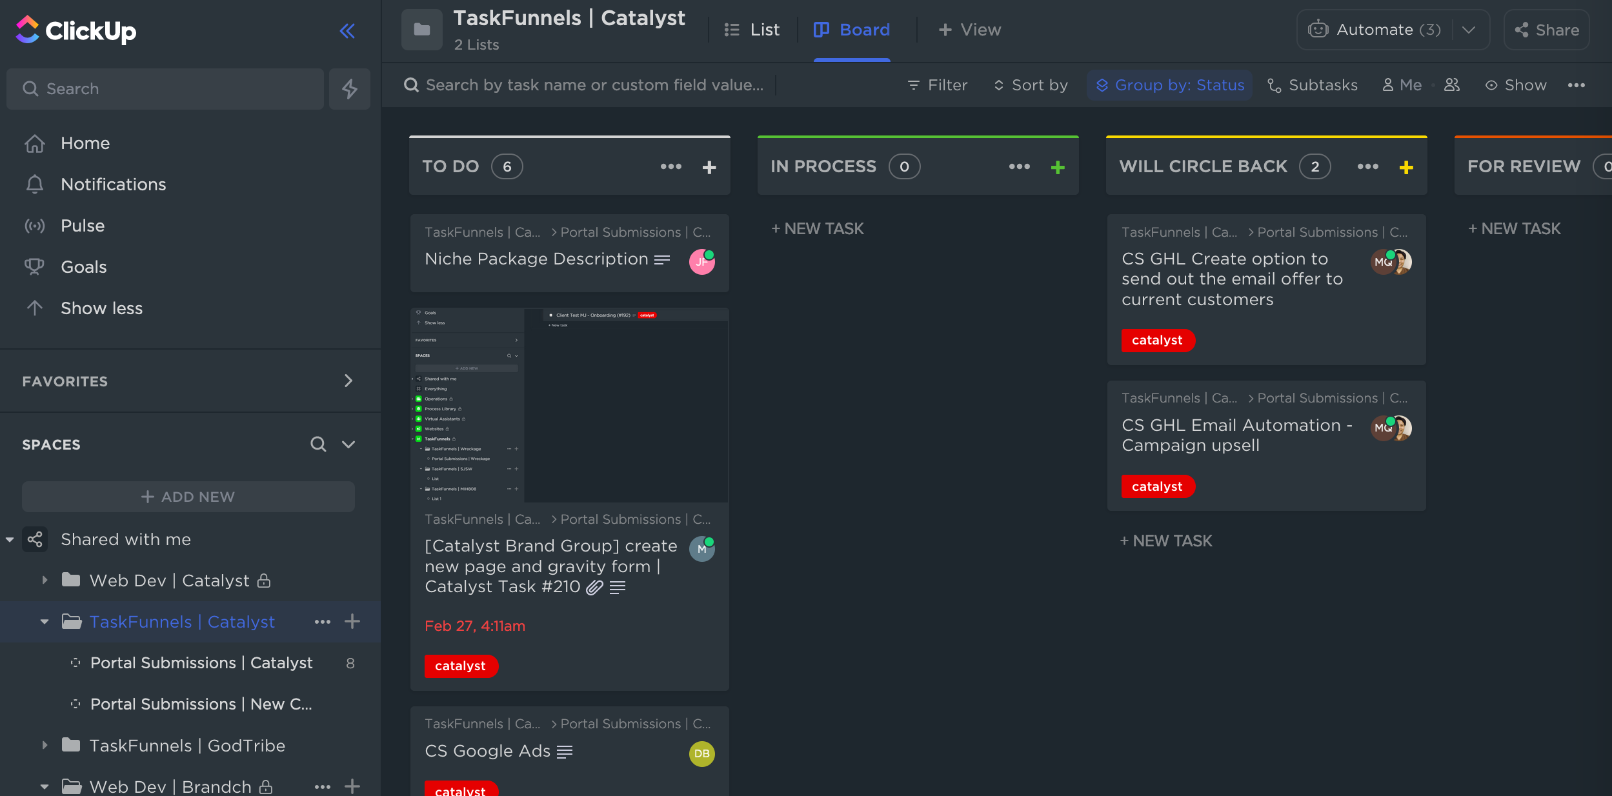Open the Automate dropdown chevron
The height and width of the screenshot is (796, 1612).
click(x=1469, y=30)
